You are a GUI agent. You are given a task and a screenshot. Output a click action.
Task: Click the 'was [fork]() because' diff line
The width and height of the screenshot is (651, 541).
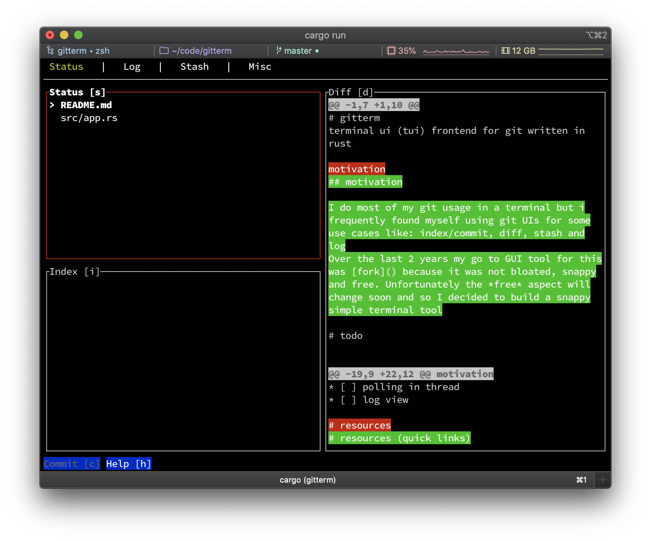tap(462, 271)
